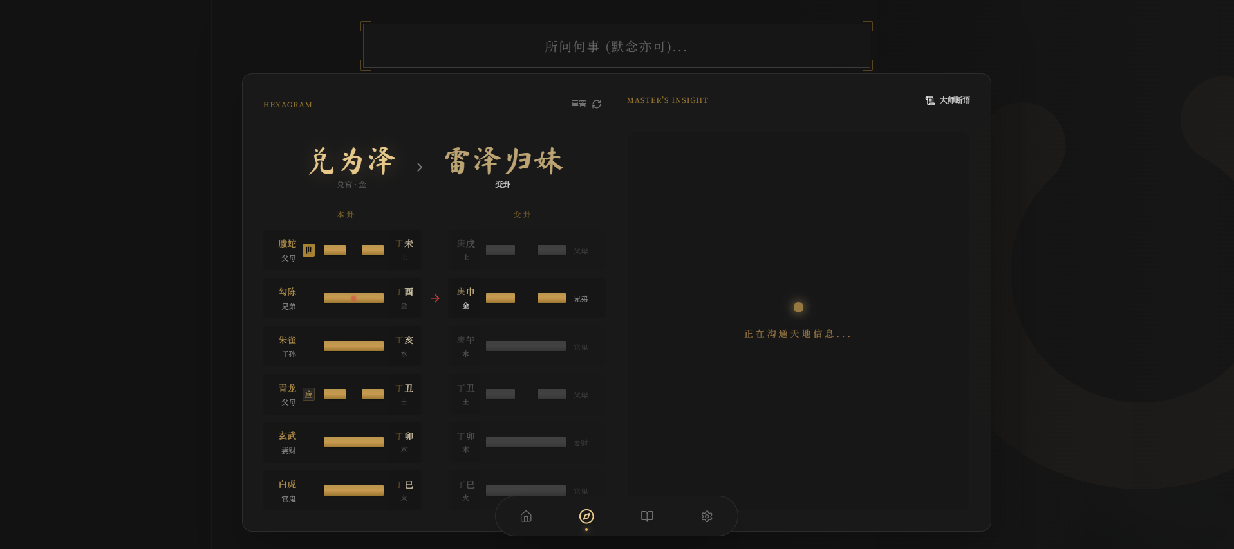Click the glowing loading dot in insight panel
Viewport: 1234px width, 549px height.
click(x=798, y=307)
